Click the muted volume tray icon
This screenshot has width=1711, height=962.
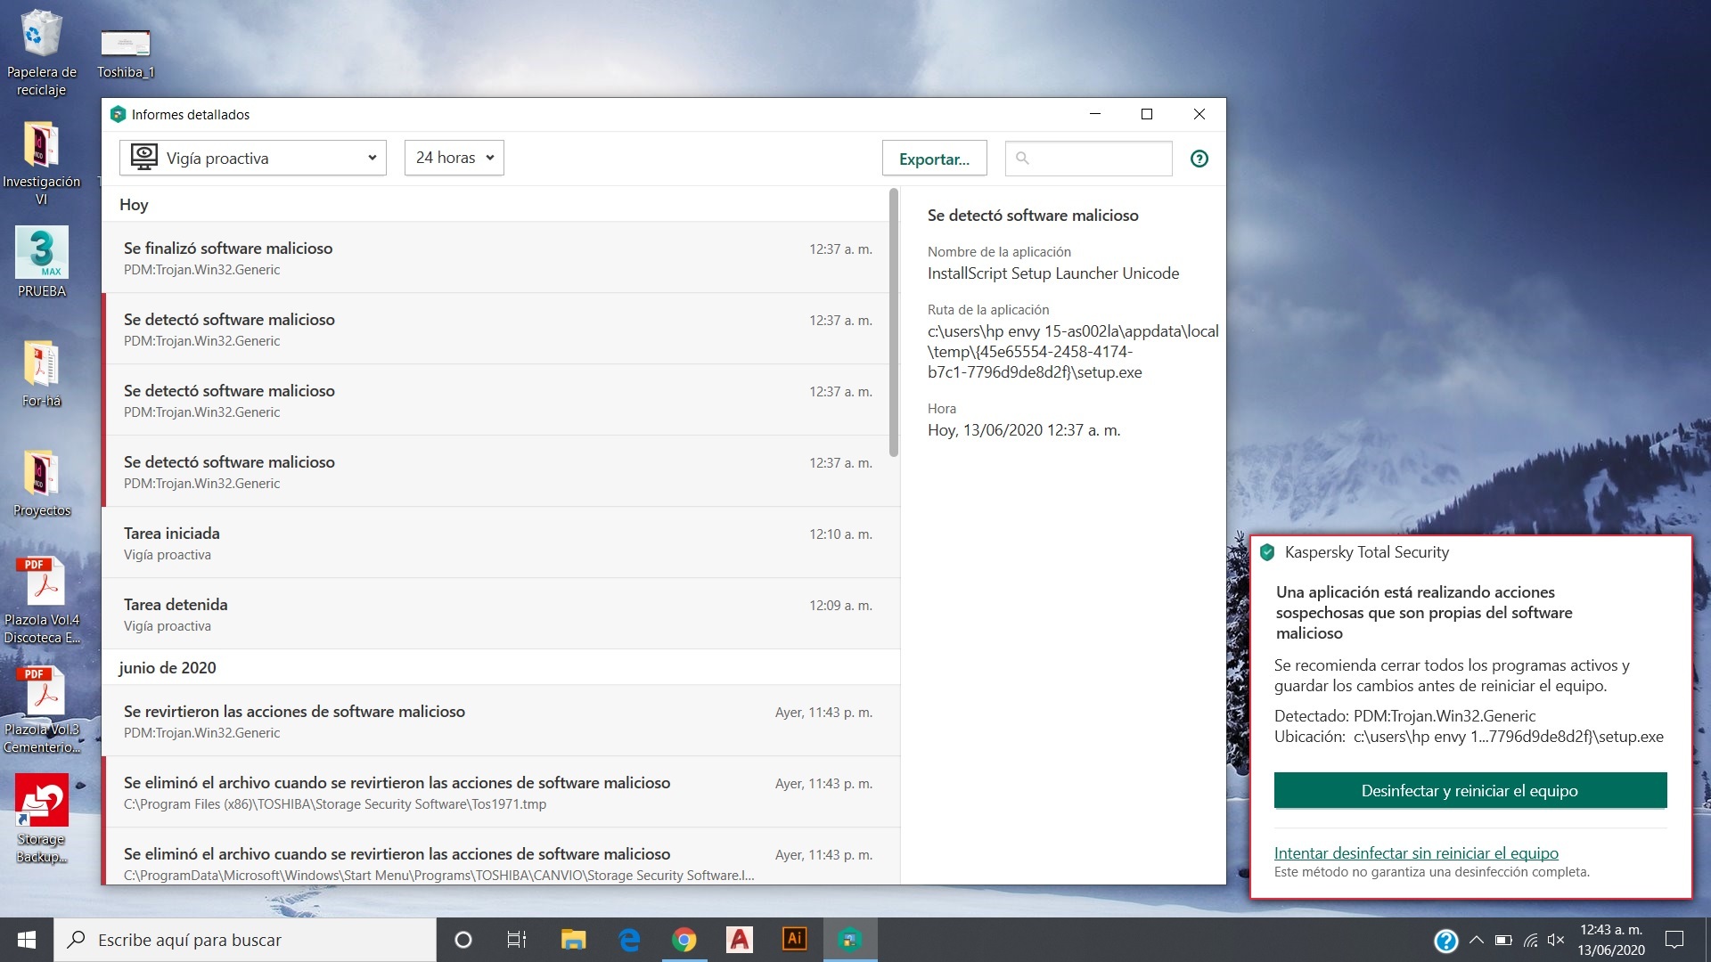[1556, 940]
